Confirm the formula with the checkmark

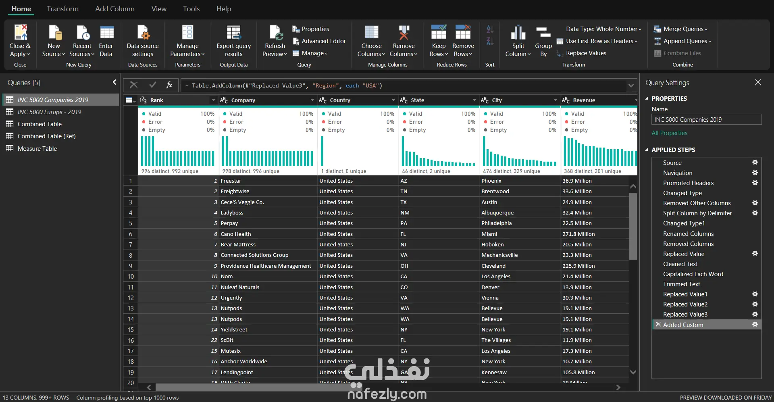coord(152,85)
